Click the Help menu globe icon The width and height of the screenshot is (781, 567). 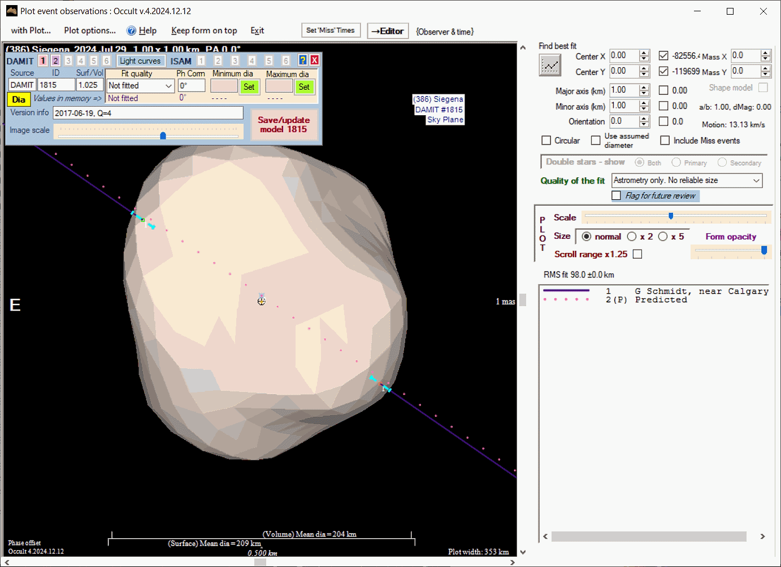[131, 31]
